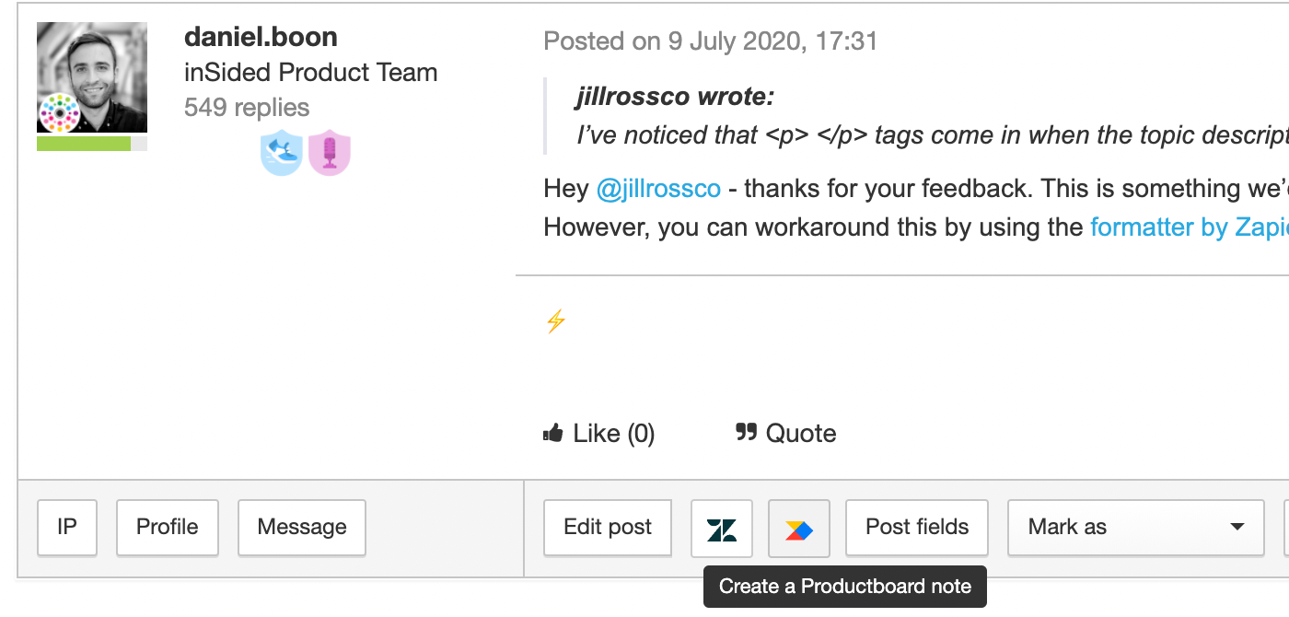Create a Productboard note via icon
This screenshot has height=617, width=1289.
click(799, 529)
